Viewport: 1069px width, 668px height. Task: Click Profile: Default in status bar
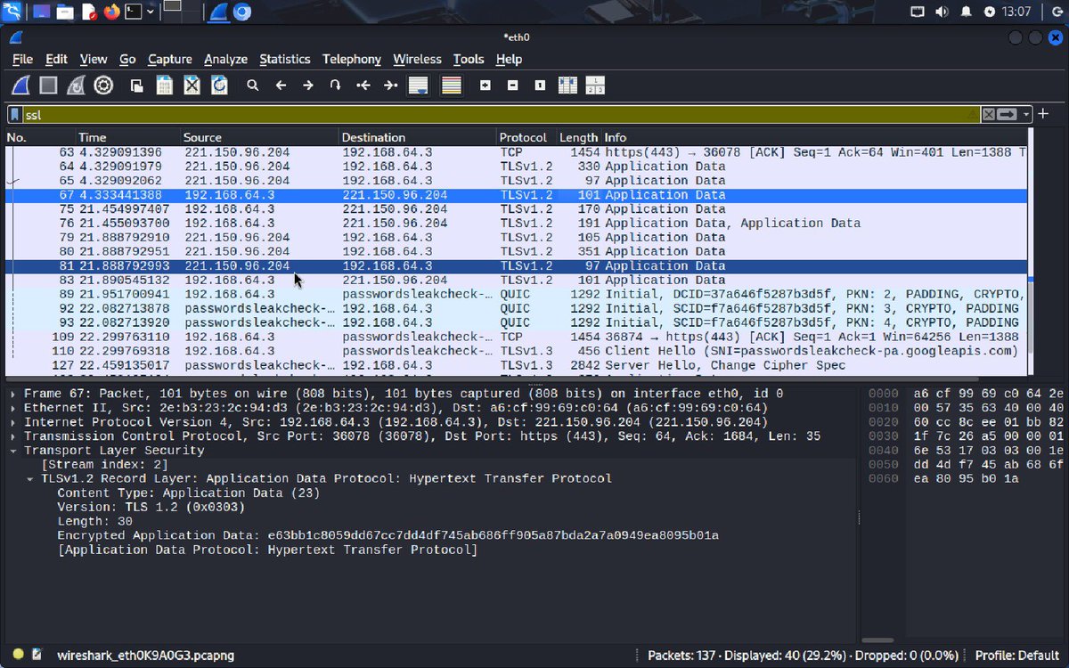1016,655
